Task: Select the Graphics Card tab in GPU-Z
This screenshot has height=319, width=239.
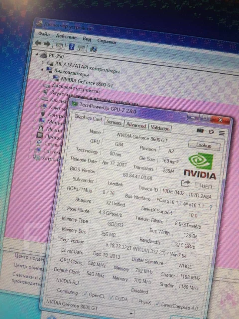Action: [88, 118]
